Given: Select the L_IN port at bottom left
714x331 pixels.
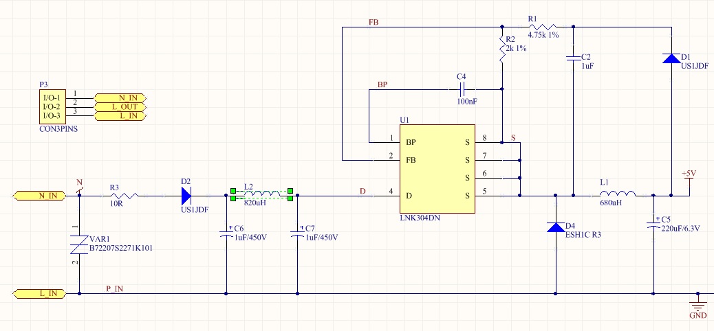Looking at the screenshot, I should click(40, 293).
